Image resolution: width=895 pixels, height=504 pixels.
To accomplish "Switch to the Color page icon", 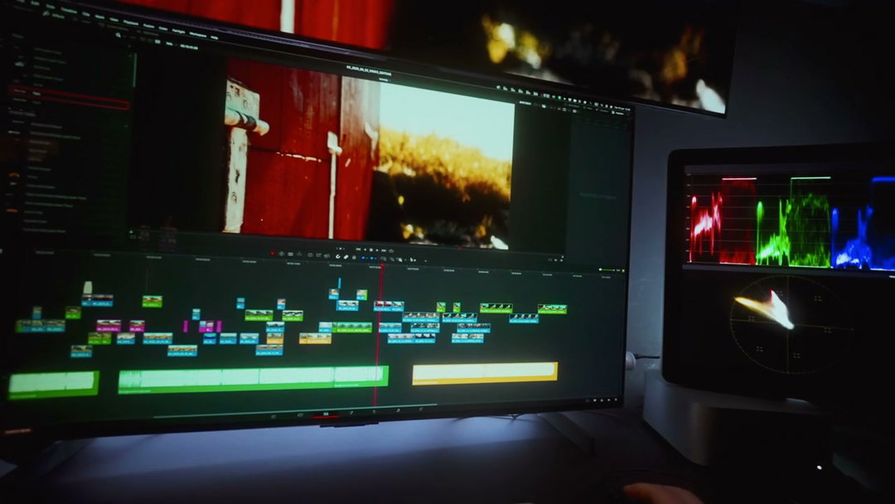I will pyautogui.click(x=374, y=412).
